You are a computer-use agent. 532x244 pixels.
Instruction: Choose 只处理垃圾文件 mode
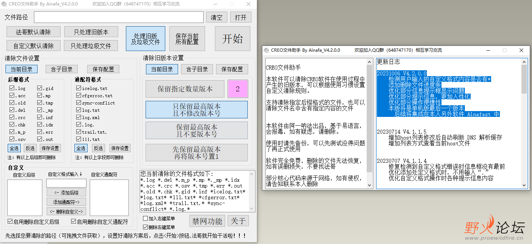(91, 46)
